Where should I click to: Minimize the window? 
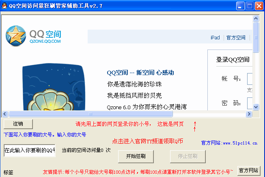(240, 6)
